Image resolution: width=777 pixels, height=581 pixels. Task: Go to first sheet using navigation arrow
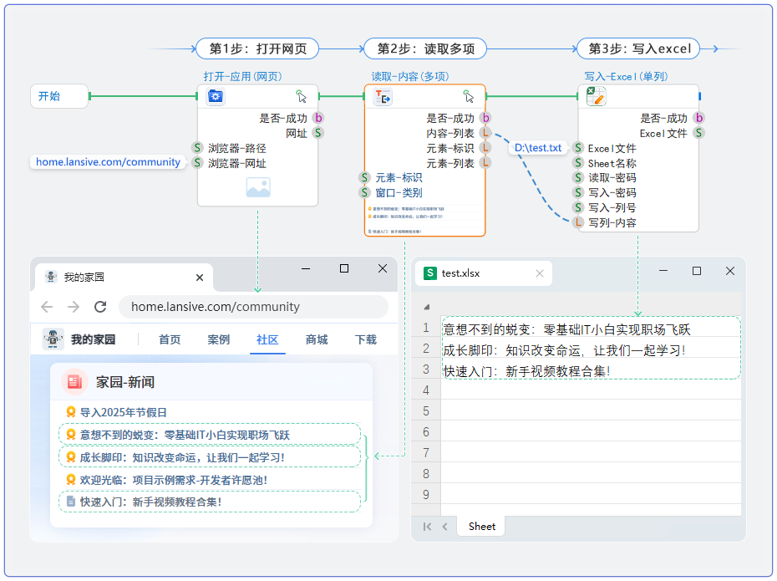pyautogui.click(x=427, y=527)
